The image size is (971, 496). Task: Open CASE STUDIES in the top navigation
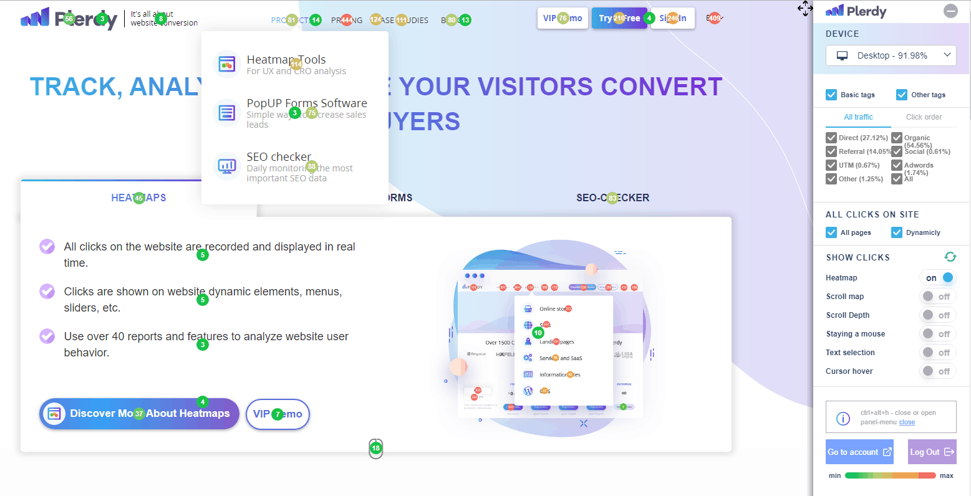click(399, 20)
